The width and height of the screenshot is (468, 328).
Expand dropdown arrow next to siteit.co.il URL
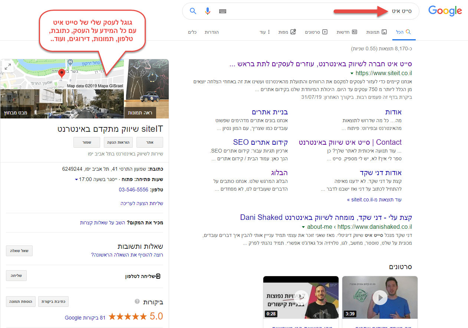[352, 74]
